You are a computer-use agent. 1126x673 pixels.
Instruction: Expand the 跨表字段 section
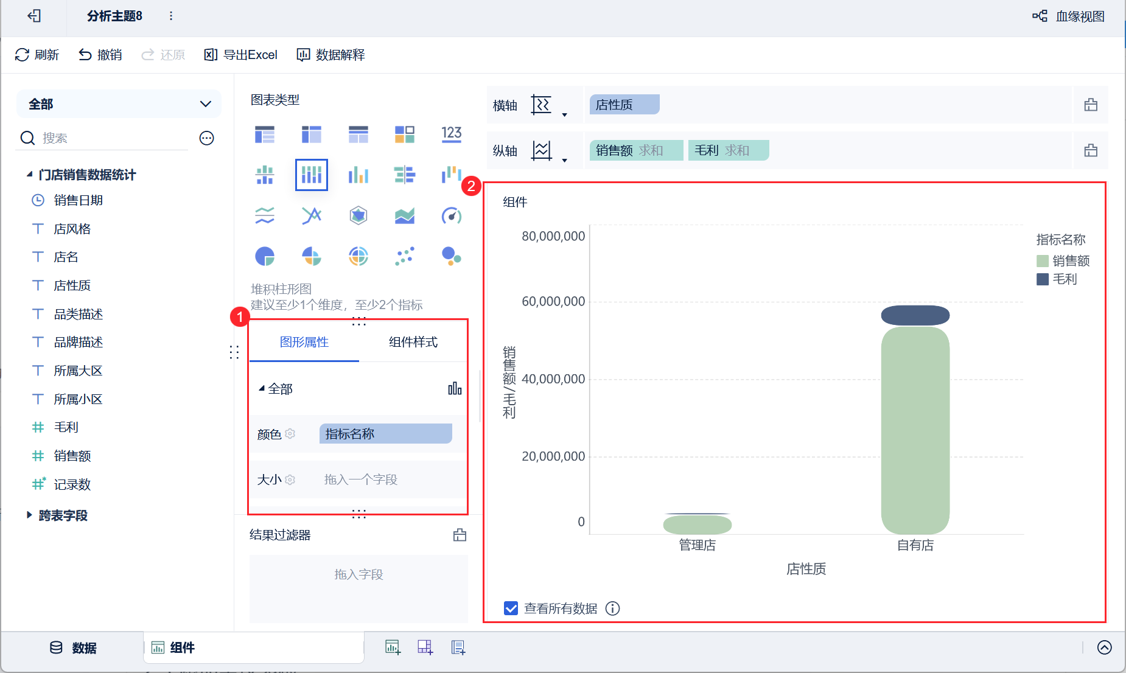click(29, 515)
